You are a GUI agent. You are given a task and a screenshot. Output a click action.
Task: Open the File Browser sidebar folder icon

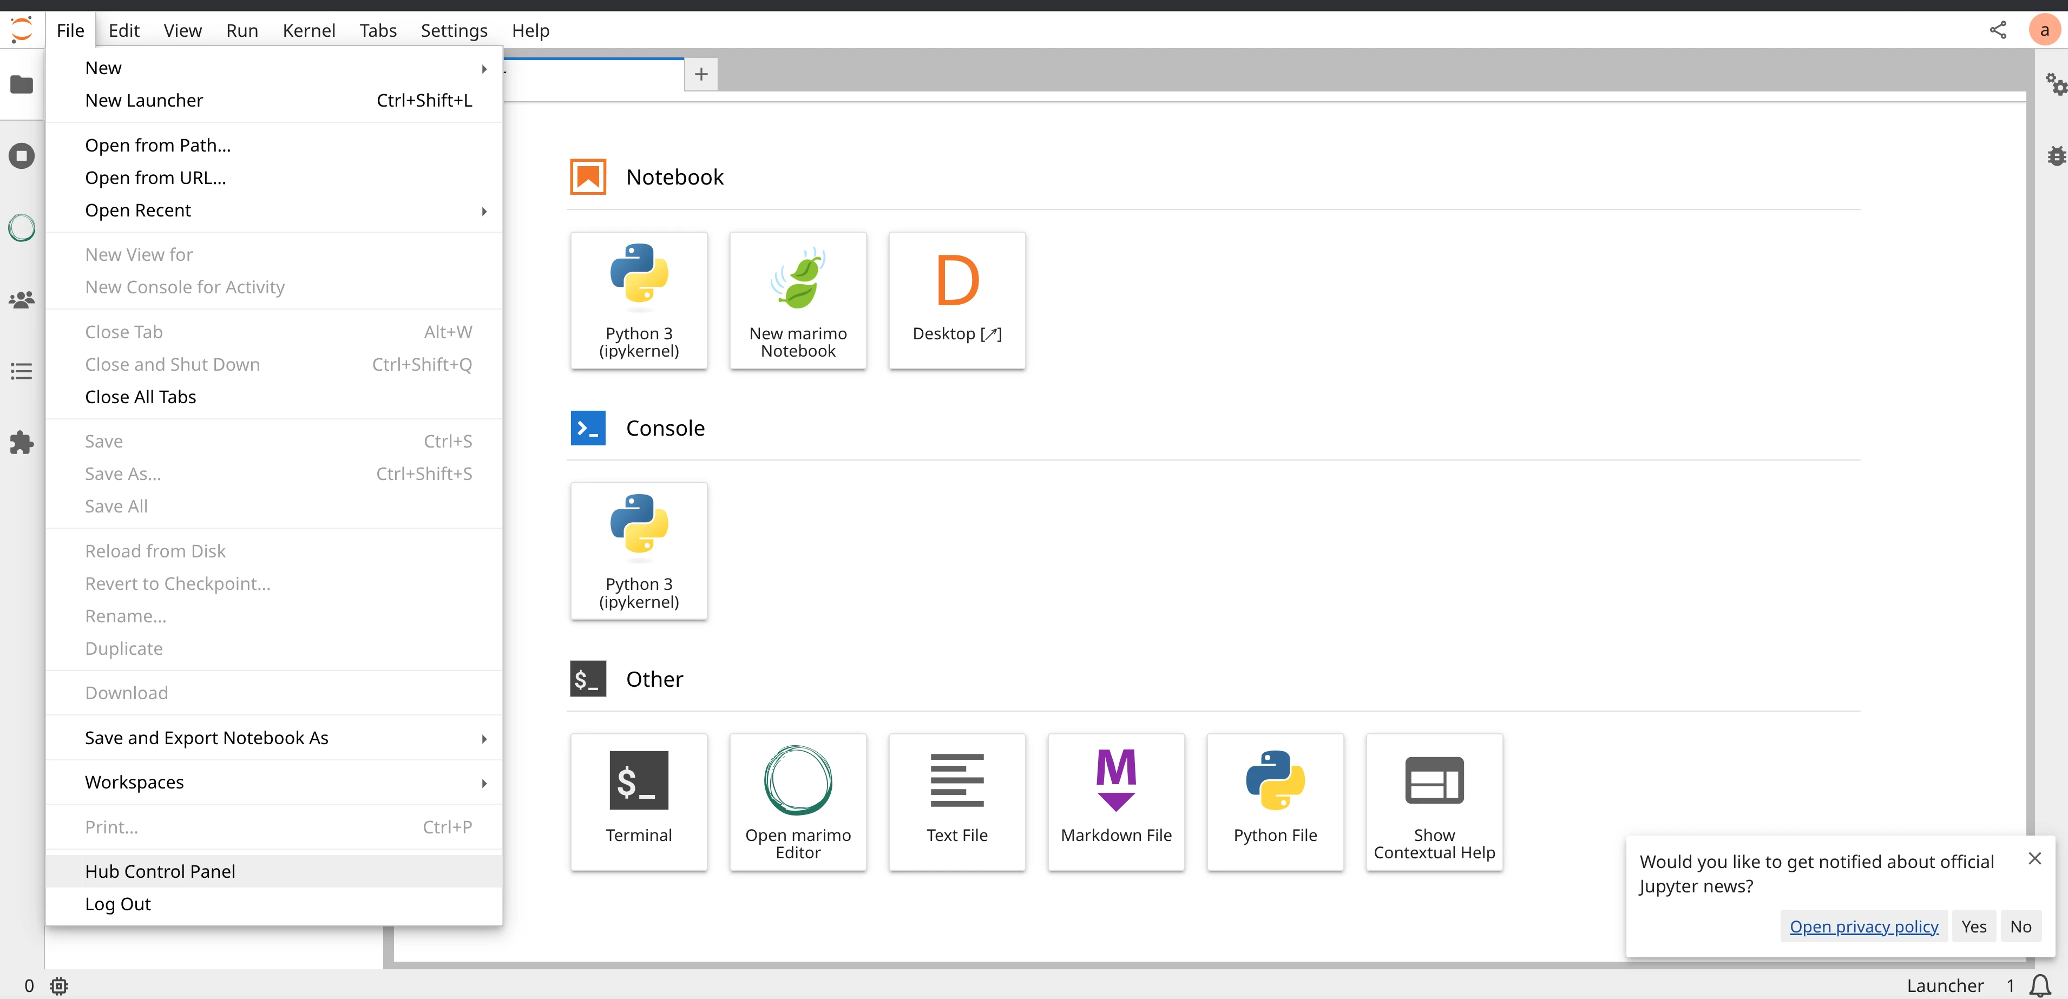pyautogui.click(x=22, y=84)
